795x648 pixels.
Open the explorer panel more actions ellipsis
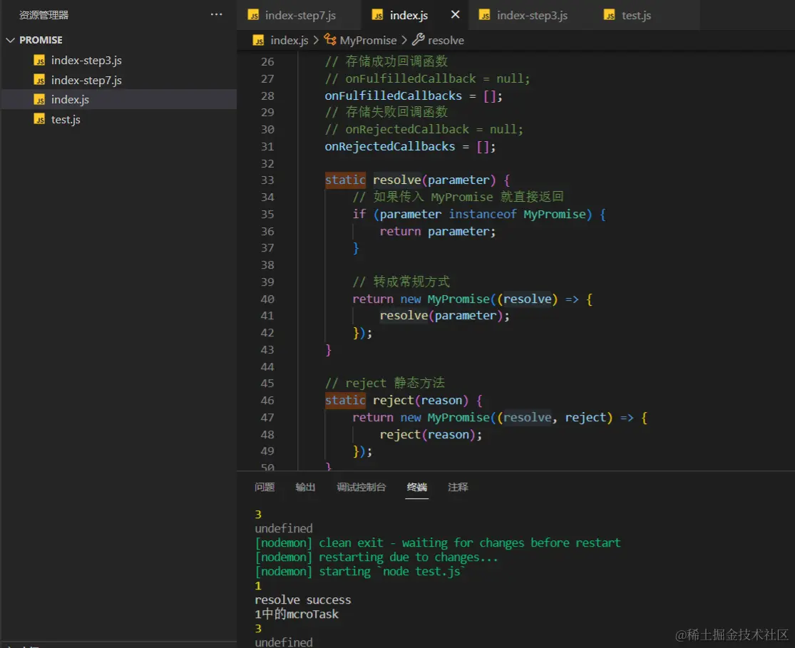[217, 15]
